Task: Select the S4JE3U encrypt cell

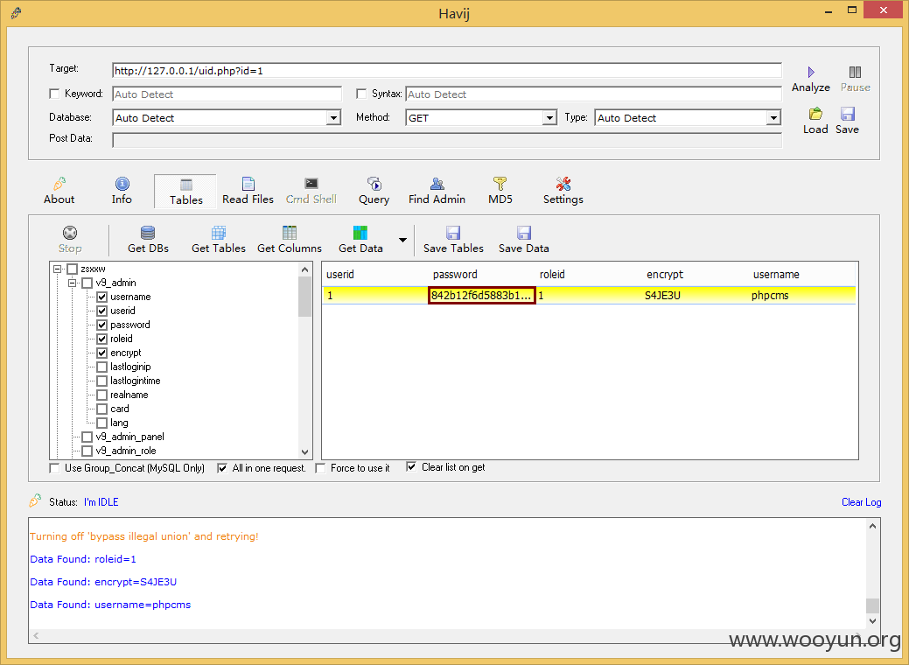Action: (x=662, y=295)
